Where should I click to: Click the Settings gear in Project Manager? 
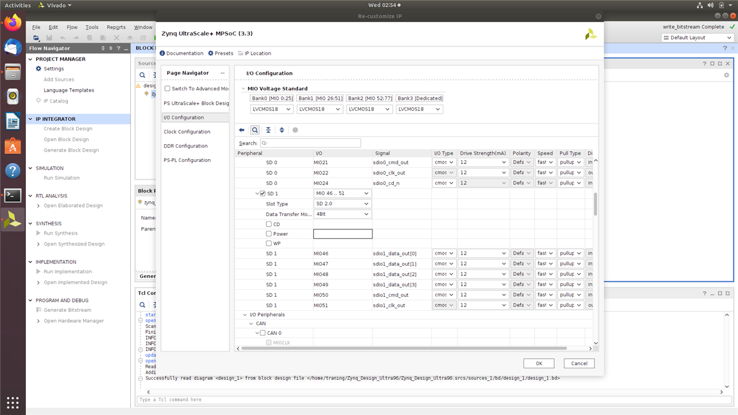tap(39, 69)
